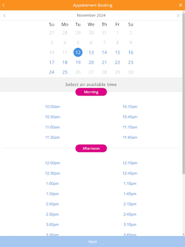Click the Morning section label

point(91,92)
